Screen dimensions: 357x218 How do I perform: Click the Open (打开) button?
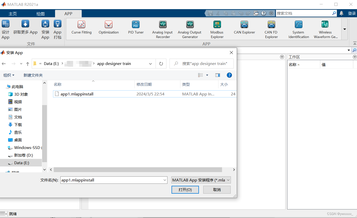[x=185, y=190]
